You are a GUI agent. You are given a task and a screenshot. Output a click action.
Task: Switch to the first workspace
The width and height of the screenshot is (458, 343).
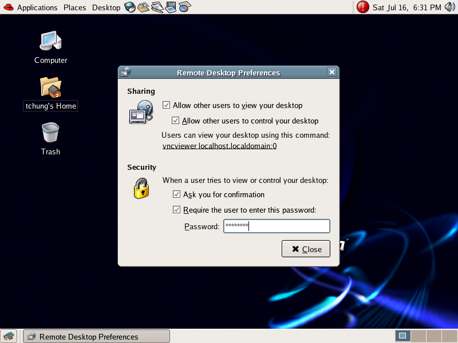click(x=403, y=336)
